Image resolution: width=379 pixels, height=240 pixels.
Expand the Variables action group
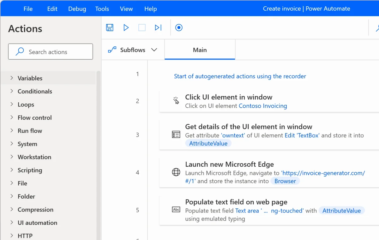click(x=12, y=78)
